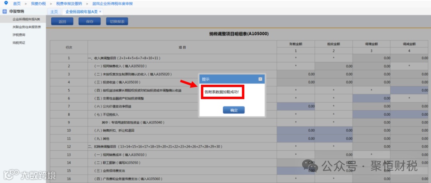Open 完税凭证 in the sidebar
Screen dimensions: 431x183
(x=19, y=43)
